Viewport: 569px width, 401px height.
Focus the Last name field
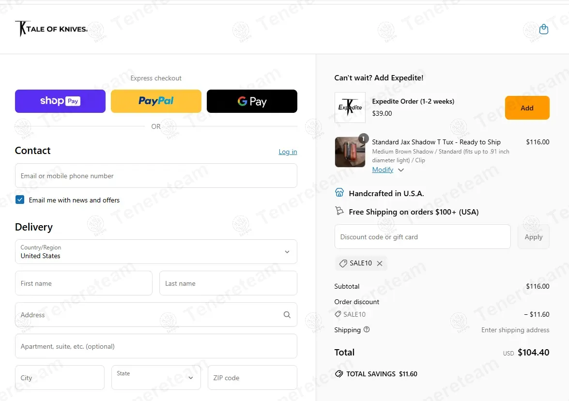(x=228, y=283)
